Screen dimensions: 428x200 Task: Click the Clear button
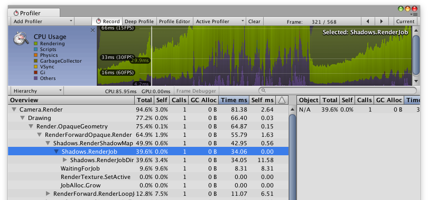click(254, 22)
